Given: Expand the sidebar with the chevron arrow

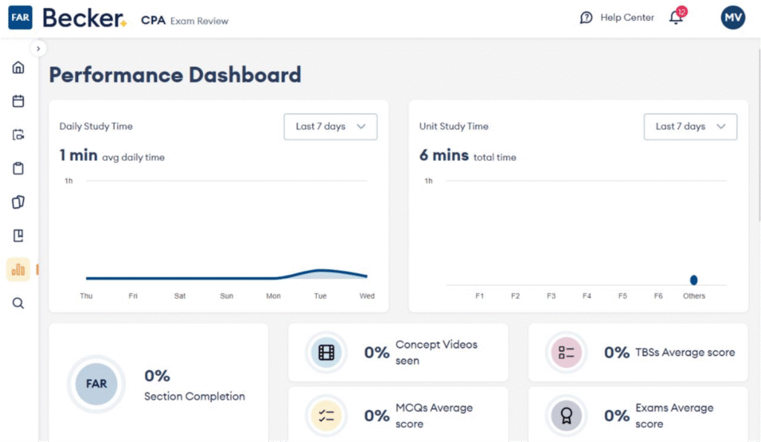Looking at the screenshot, I should [x=39, y=48].
